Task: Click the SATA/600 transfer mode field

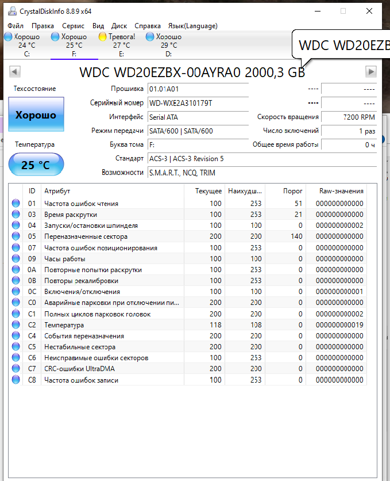Action: (x=198, y=131)
